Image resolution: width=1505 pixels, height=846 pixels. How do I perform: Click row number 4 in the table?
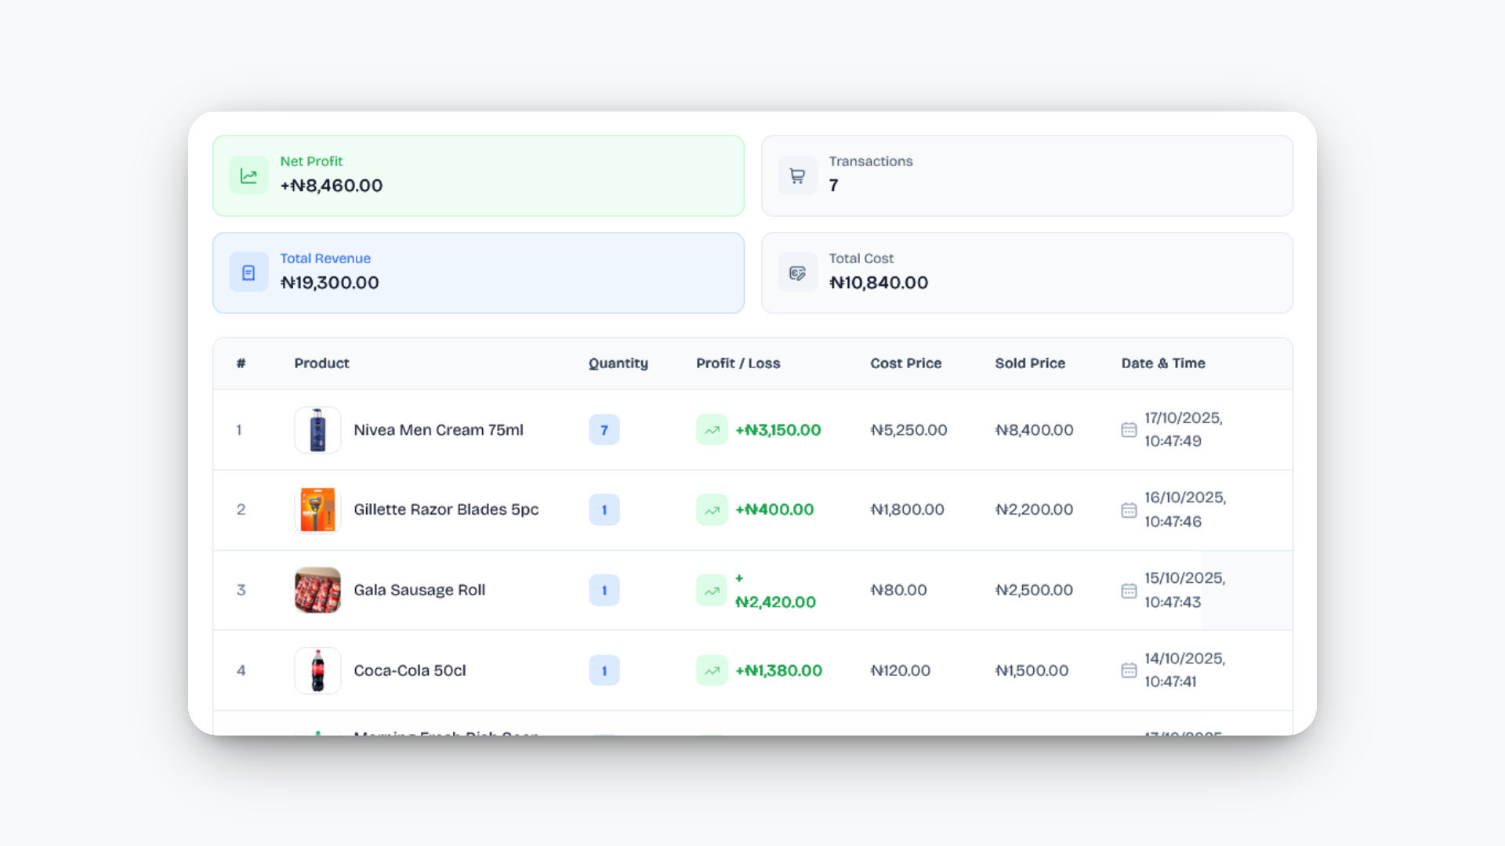(241, 671)
